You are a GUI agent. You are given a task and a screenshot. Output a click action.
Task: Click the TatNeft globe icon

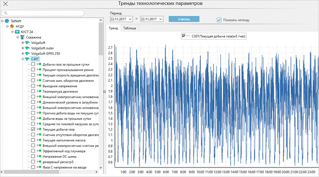pos(7,20)
